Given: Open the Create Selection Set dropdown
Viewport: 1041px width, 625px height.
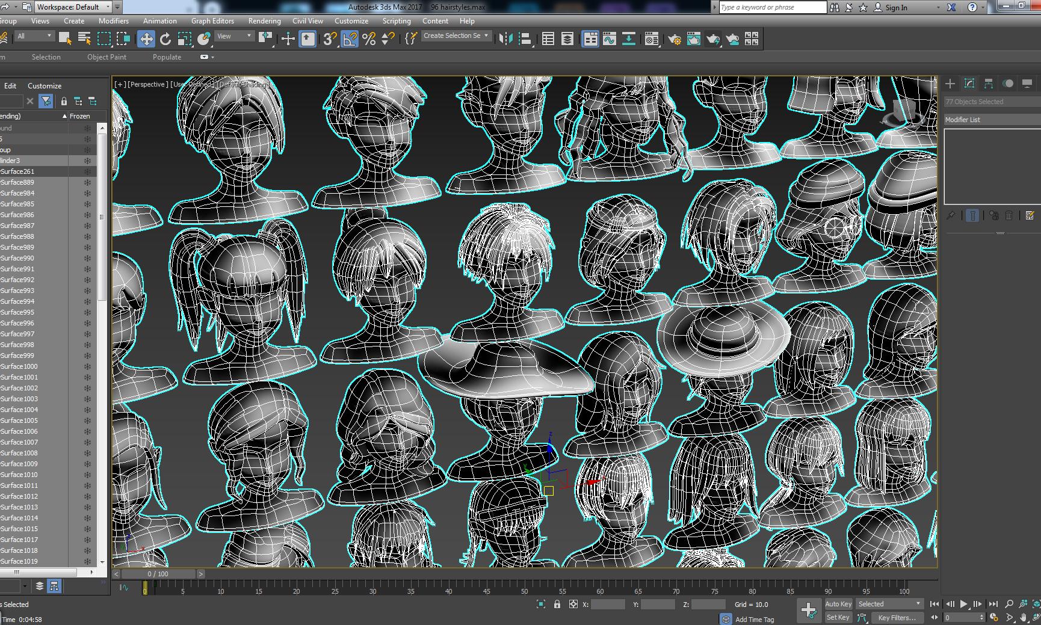Looking at the screenshot, I should (456, 35).
